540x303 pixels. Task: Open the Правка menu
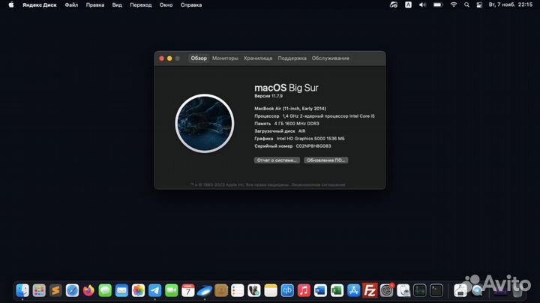tap(95, 5)
